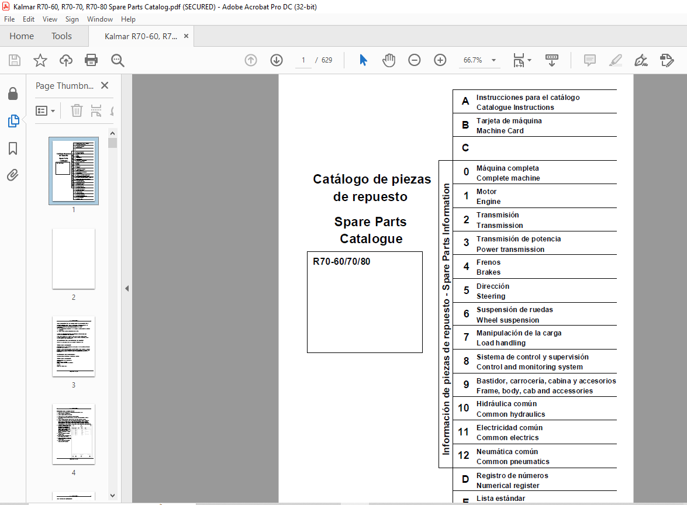Select the highlight text pen tool
Image resolution: width=687 pixels, height=505 pixels.
[x=616, y=60]
